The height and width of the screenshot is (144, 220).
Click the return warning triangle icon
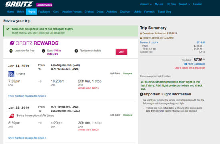click(x=141, y=38)
